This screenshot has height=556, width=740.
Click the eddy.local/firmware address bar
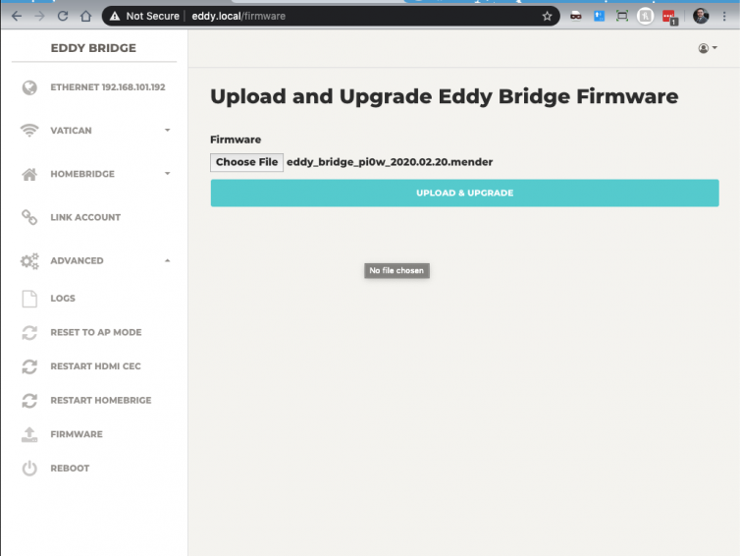pos(331,16)
